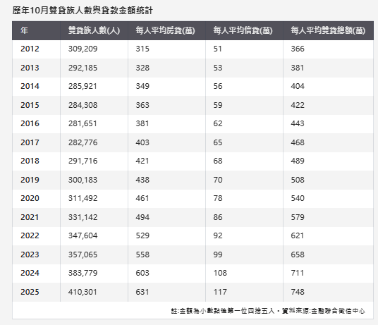Click the 雙貸族人數(人) column header
This screenshot has height=325, width=378.
(94, 30)
